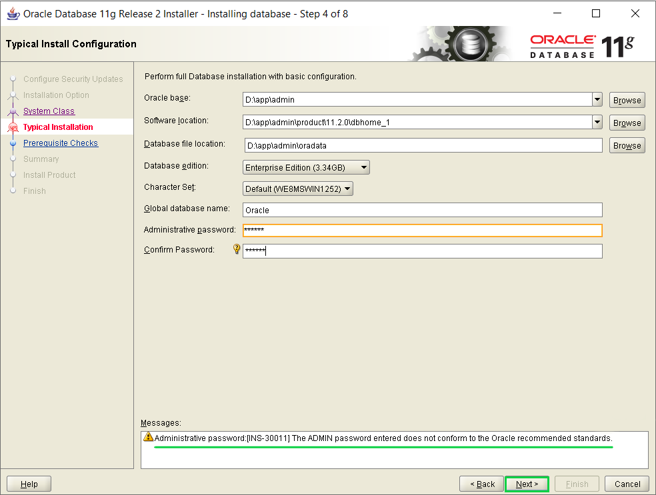Click the Character Set label
Screen dimensions: 656x495
pyautogui.click(x=170, y=187)
